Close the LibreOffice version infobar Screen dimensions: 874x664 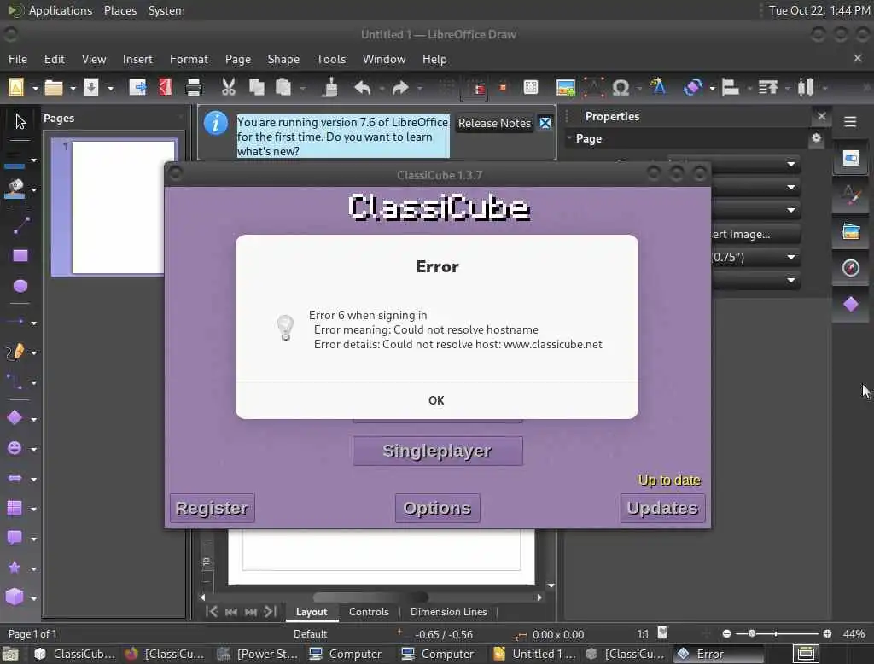click(545, 123)
